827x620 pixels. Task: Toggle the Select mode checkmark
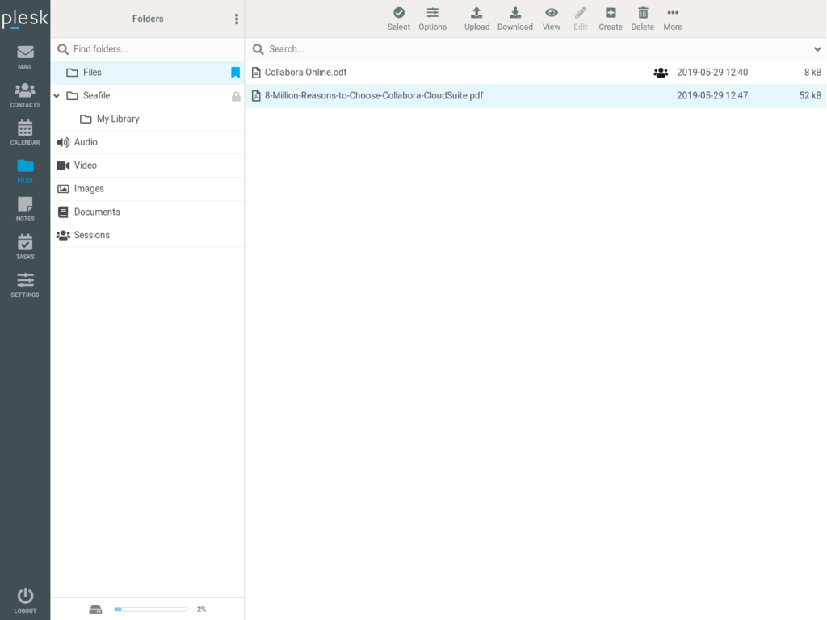click(399, 18)
